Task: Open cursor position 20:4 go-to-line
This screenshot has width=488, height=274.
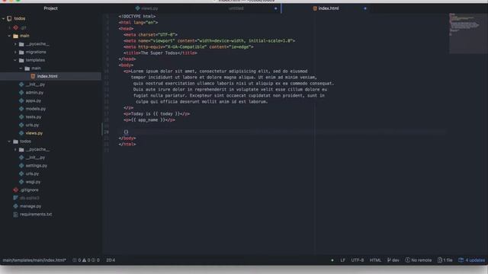Action: click(x=111, y=260)
